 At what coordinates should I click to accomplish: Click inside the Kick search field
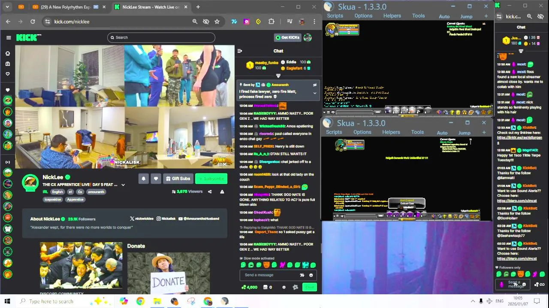coord(161,38)
